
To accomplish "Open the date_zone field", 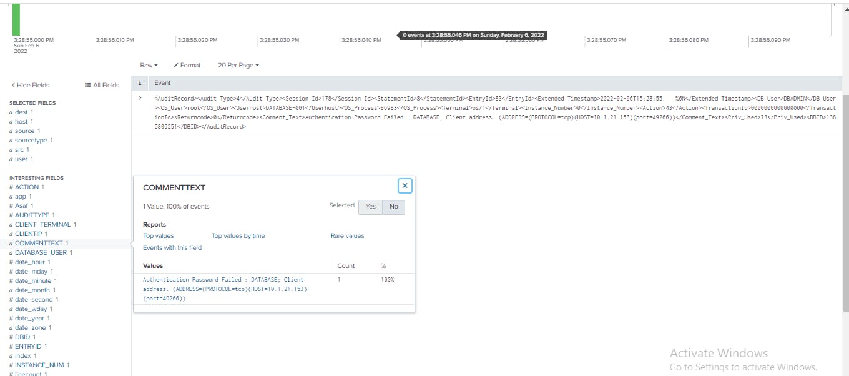I will [x=30, y=328].
